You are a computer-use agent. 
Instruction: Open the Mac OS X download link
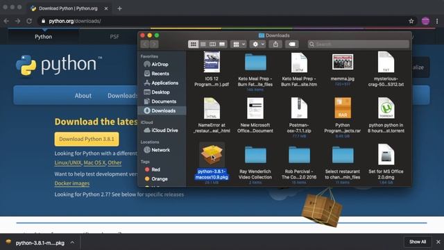[94, 163]
